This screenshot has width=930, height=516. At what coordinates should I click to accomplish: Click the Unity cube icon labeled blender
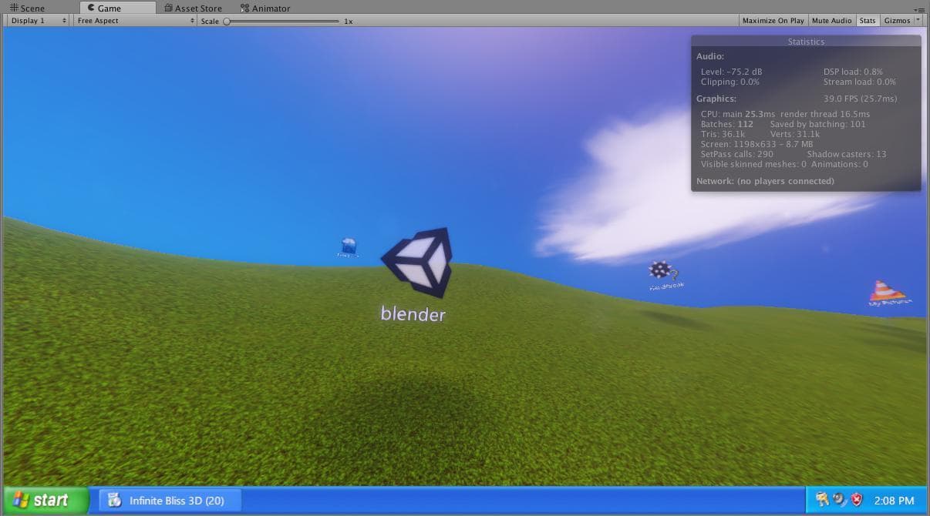417,262
